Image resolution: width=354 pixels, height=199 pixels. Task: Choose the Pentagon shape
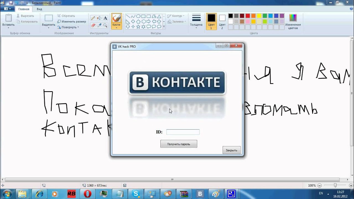click(x=138, y=21)
